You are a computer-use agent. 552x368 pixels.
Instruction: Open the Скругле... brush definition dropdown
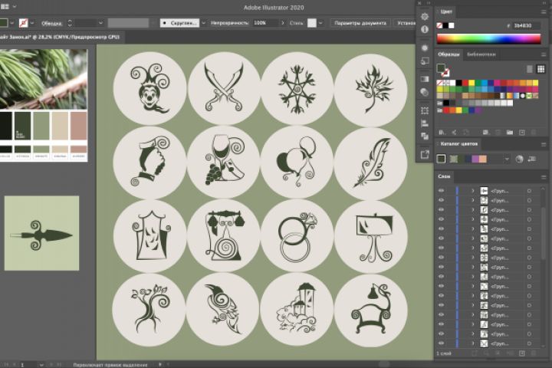point(203,23)
